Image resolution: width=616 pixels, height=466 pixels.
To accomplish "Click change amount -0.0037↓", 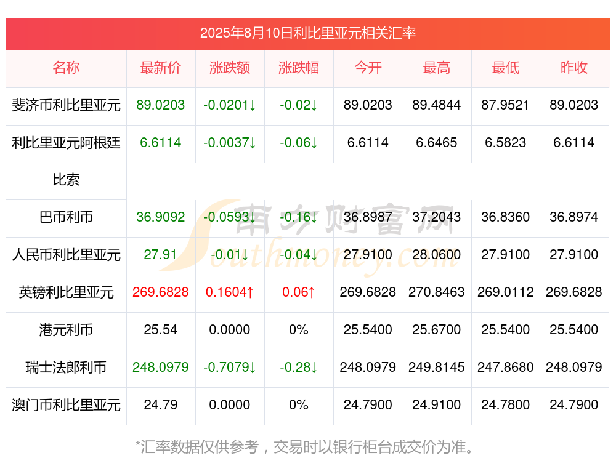I will (230, 142).
